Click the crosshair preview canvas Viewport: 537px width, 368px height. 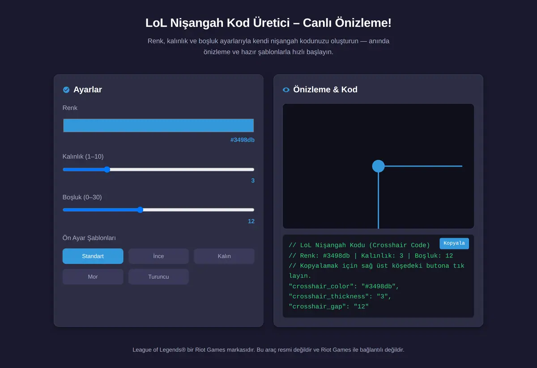click(x=378, y=166)
